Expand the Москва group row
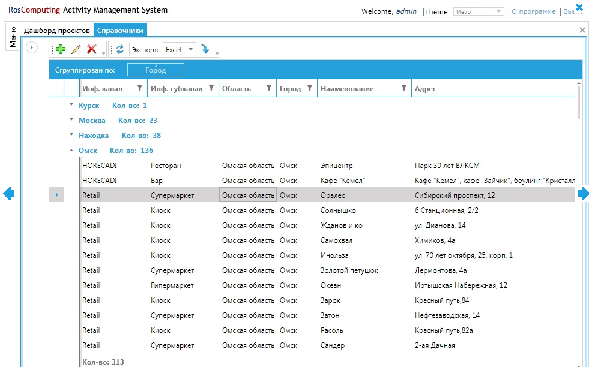The height and width of the screenshot is (367, 589). [71, 120]
